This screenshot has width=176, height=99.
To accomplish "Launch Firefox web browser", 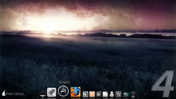I will click(x=76, y=92).
